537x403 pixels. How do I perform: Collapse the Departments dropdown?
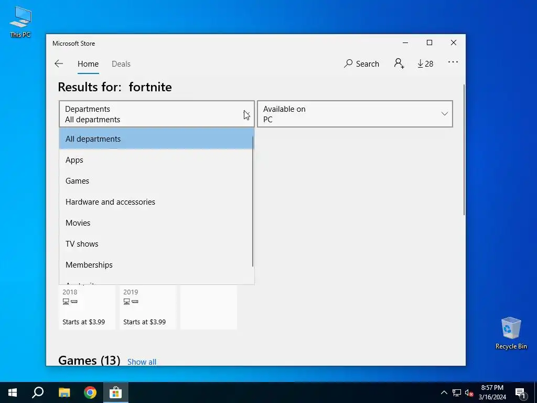tap(156, 114)
